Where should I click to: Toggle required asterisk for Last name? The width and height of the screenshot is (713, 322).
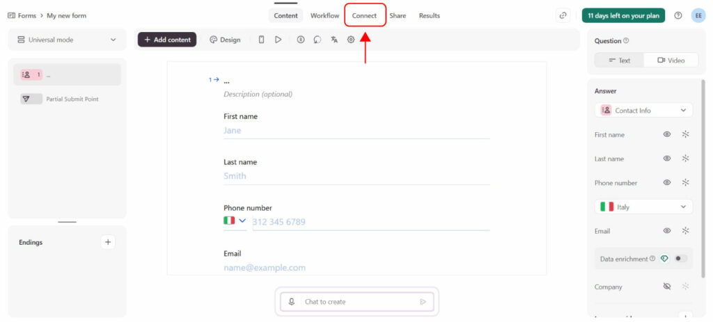click(686, 159)
